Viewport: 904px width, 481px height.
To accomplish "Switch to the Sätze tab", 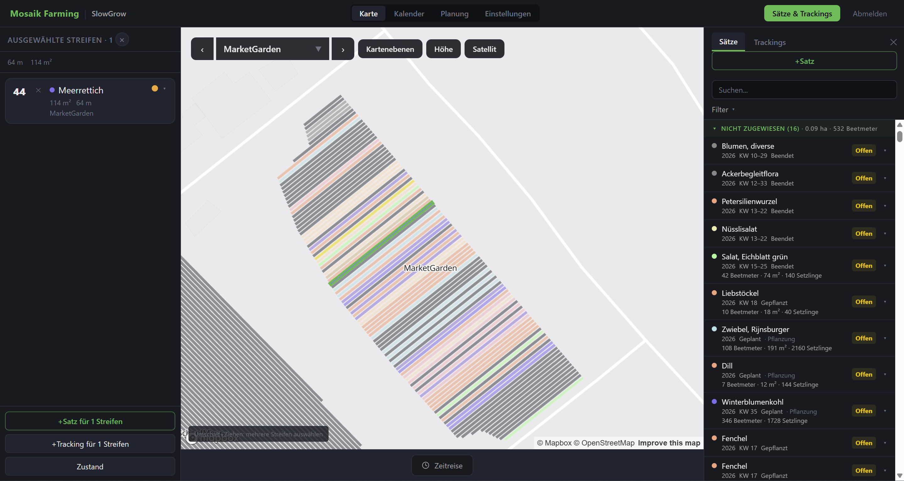I will pyautogui.click(x=728, y=42).
